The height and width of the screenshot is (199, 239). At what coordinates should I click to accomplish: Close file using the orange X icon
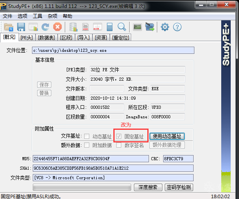[57, 27]
